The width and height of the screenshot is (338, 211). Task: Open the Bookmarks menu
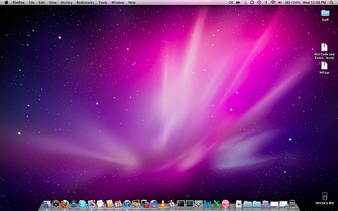point(86,3)
